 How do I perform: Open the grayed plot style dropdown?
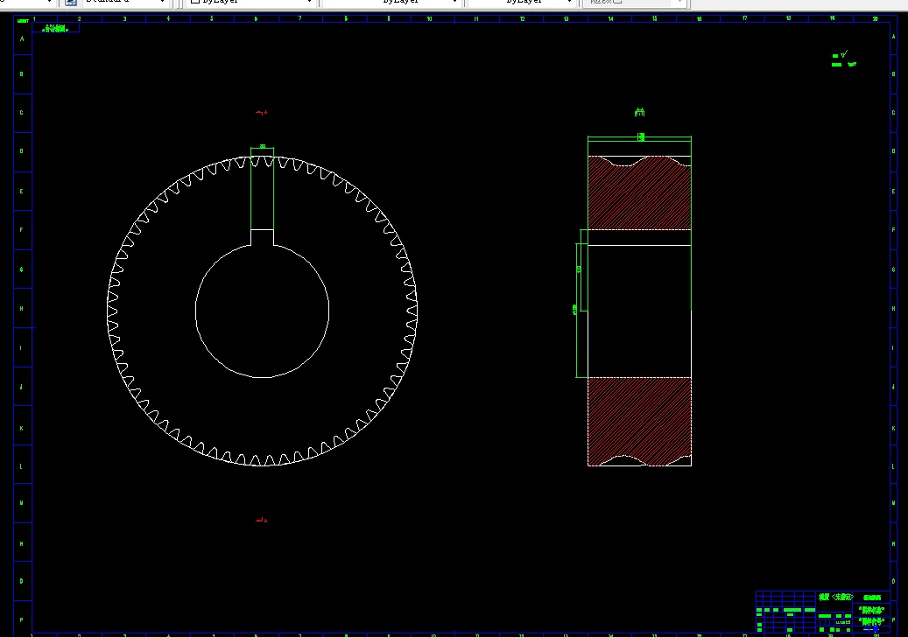pos(634,2)
